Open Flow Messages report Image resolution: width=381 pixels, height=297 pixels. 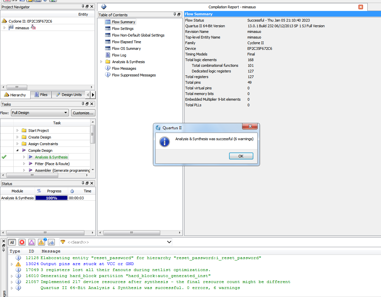pos(124,68)
